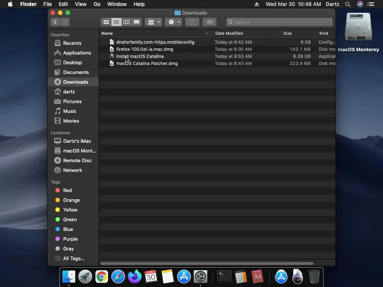
Task: Switch Finder to gallery view
Action: [x=137, y=22]
